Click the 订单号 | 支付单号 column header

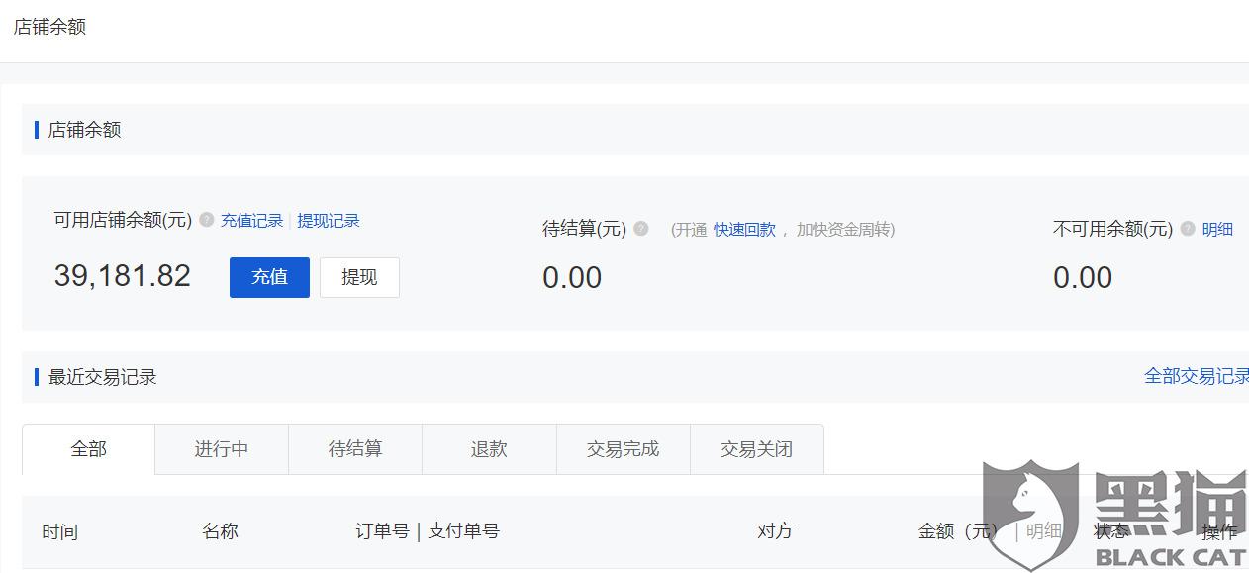(428, 531)
